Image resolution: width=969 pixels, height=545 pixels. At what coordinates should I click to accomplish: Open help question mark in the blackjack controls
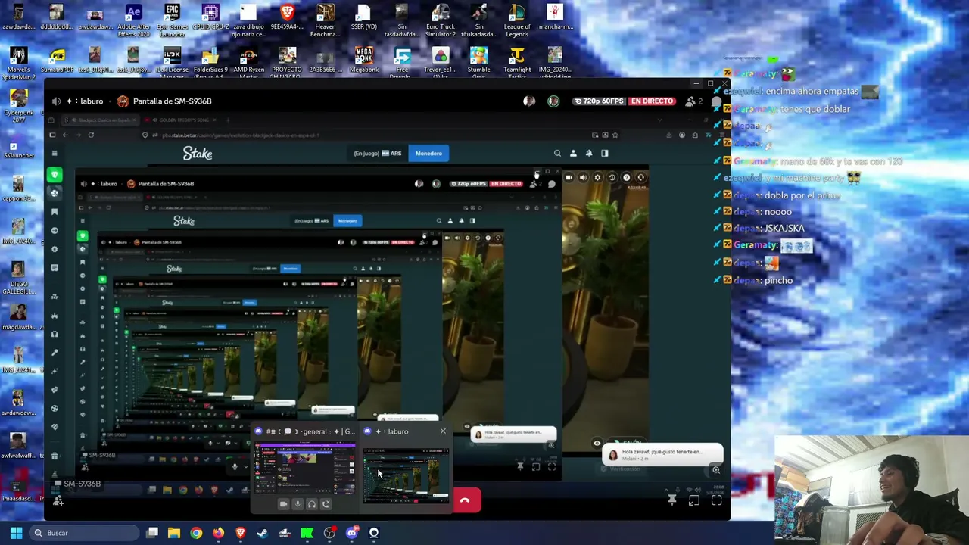coord(626,178)
